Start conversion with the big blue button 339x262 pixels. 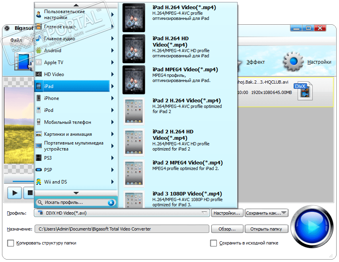312,227
